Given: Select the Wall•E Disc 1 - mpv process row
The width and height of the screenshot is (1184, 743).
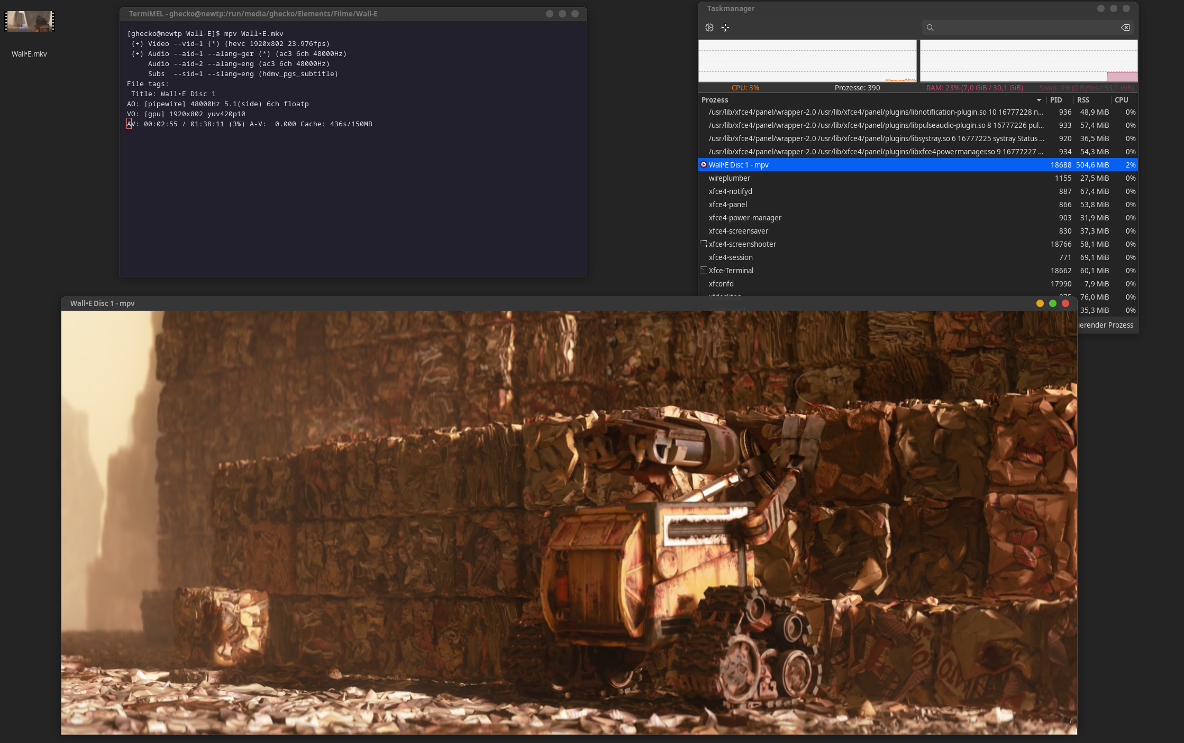Looking at the screenshot, I should pyautogui.click(x=918, y=165).
